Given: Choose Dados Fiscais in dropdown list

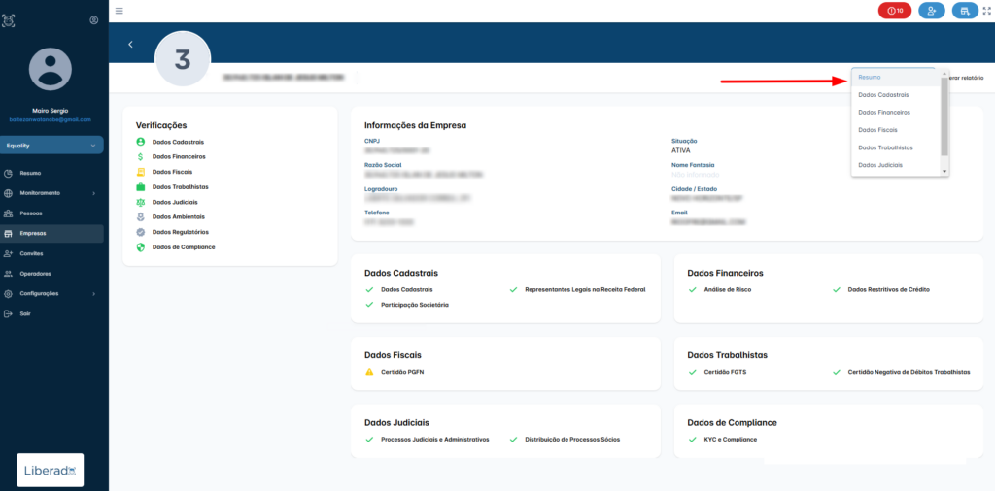Looking at the screenshot, I should 896,130.
